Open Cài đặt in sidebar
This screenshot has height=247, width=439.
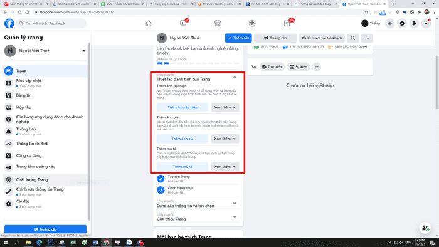click(45, 204)
